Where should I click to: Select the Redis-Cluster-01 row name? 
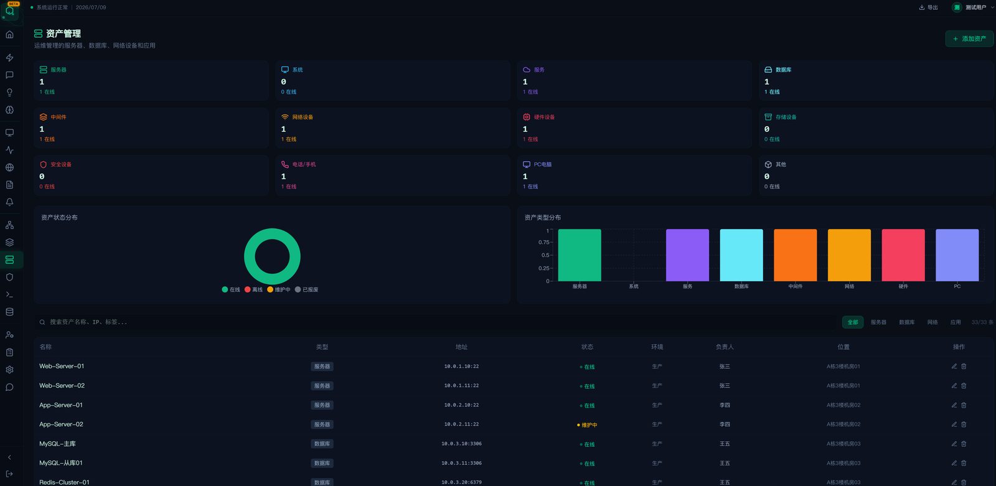[64, 482]
